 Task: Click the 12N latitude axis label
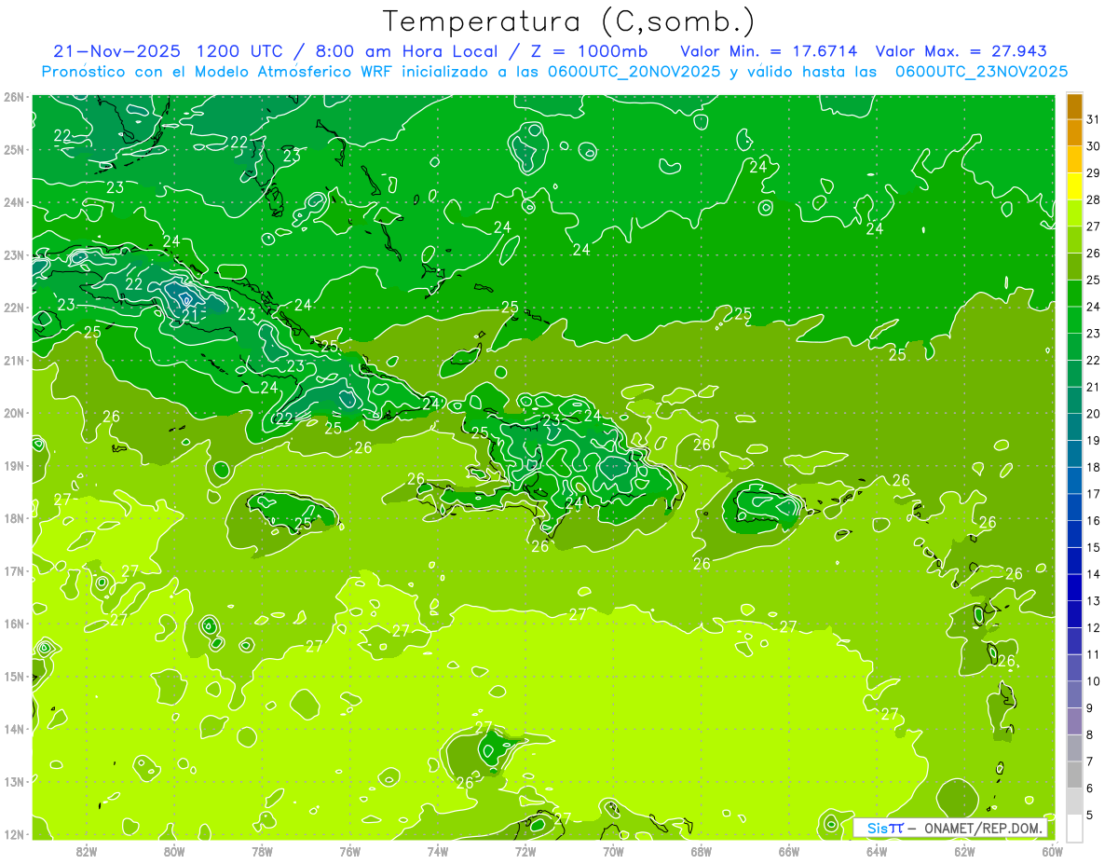pyautogui.click(x=13, y=834)
